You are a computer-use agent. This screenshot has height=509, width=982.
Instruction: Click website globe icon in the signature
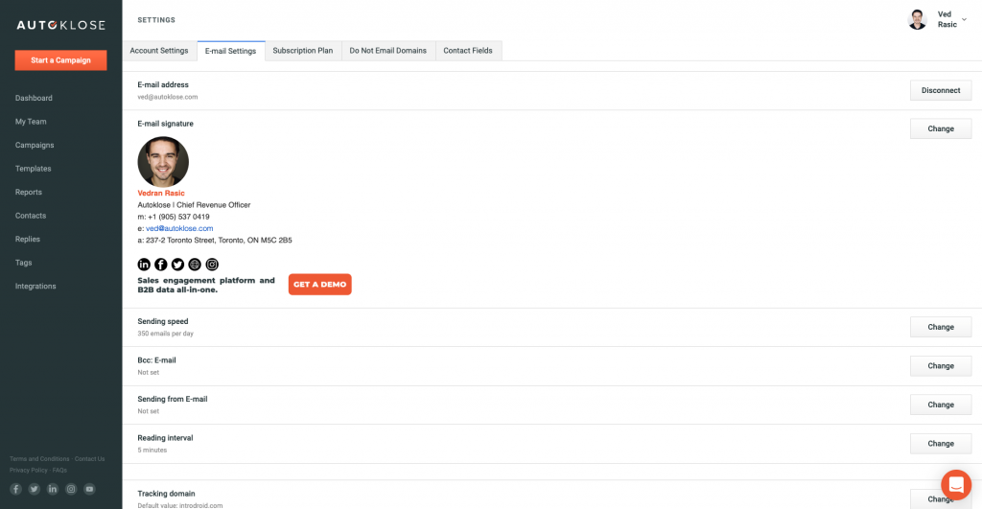(195, 265)
